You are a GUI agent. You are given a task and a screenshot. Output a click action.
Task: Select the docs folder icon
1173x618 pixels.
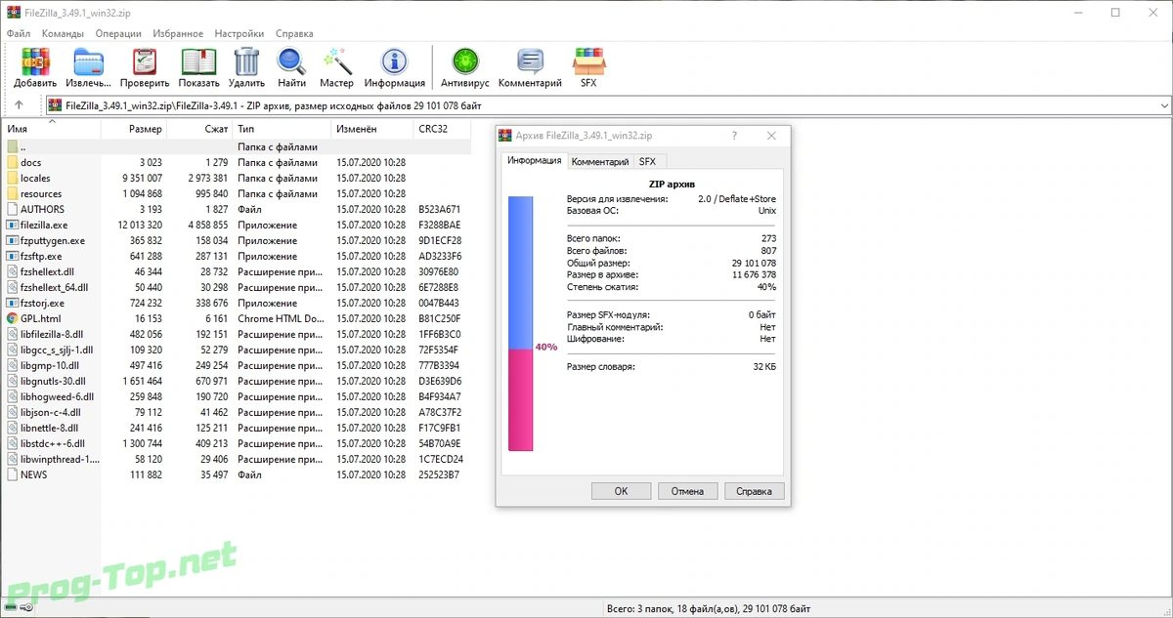click(12, 162)
